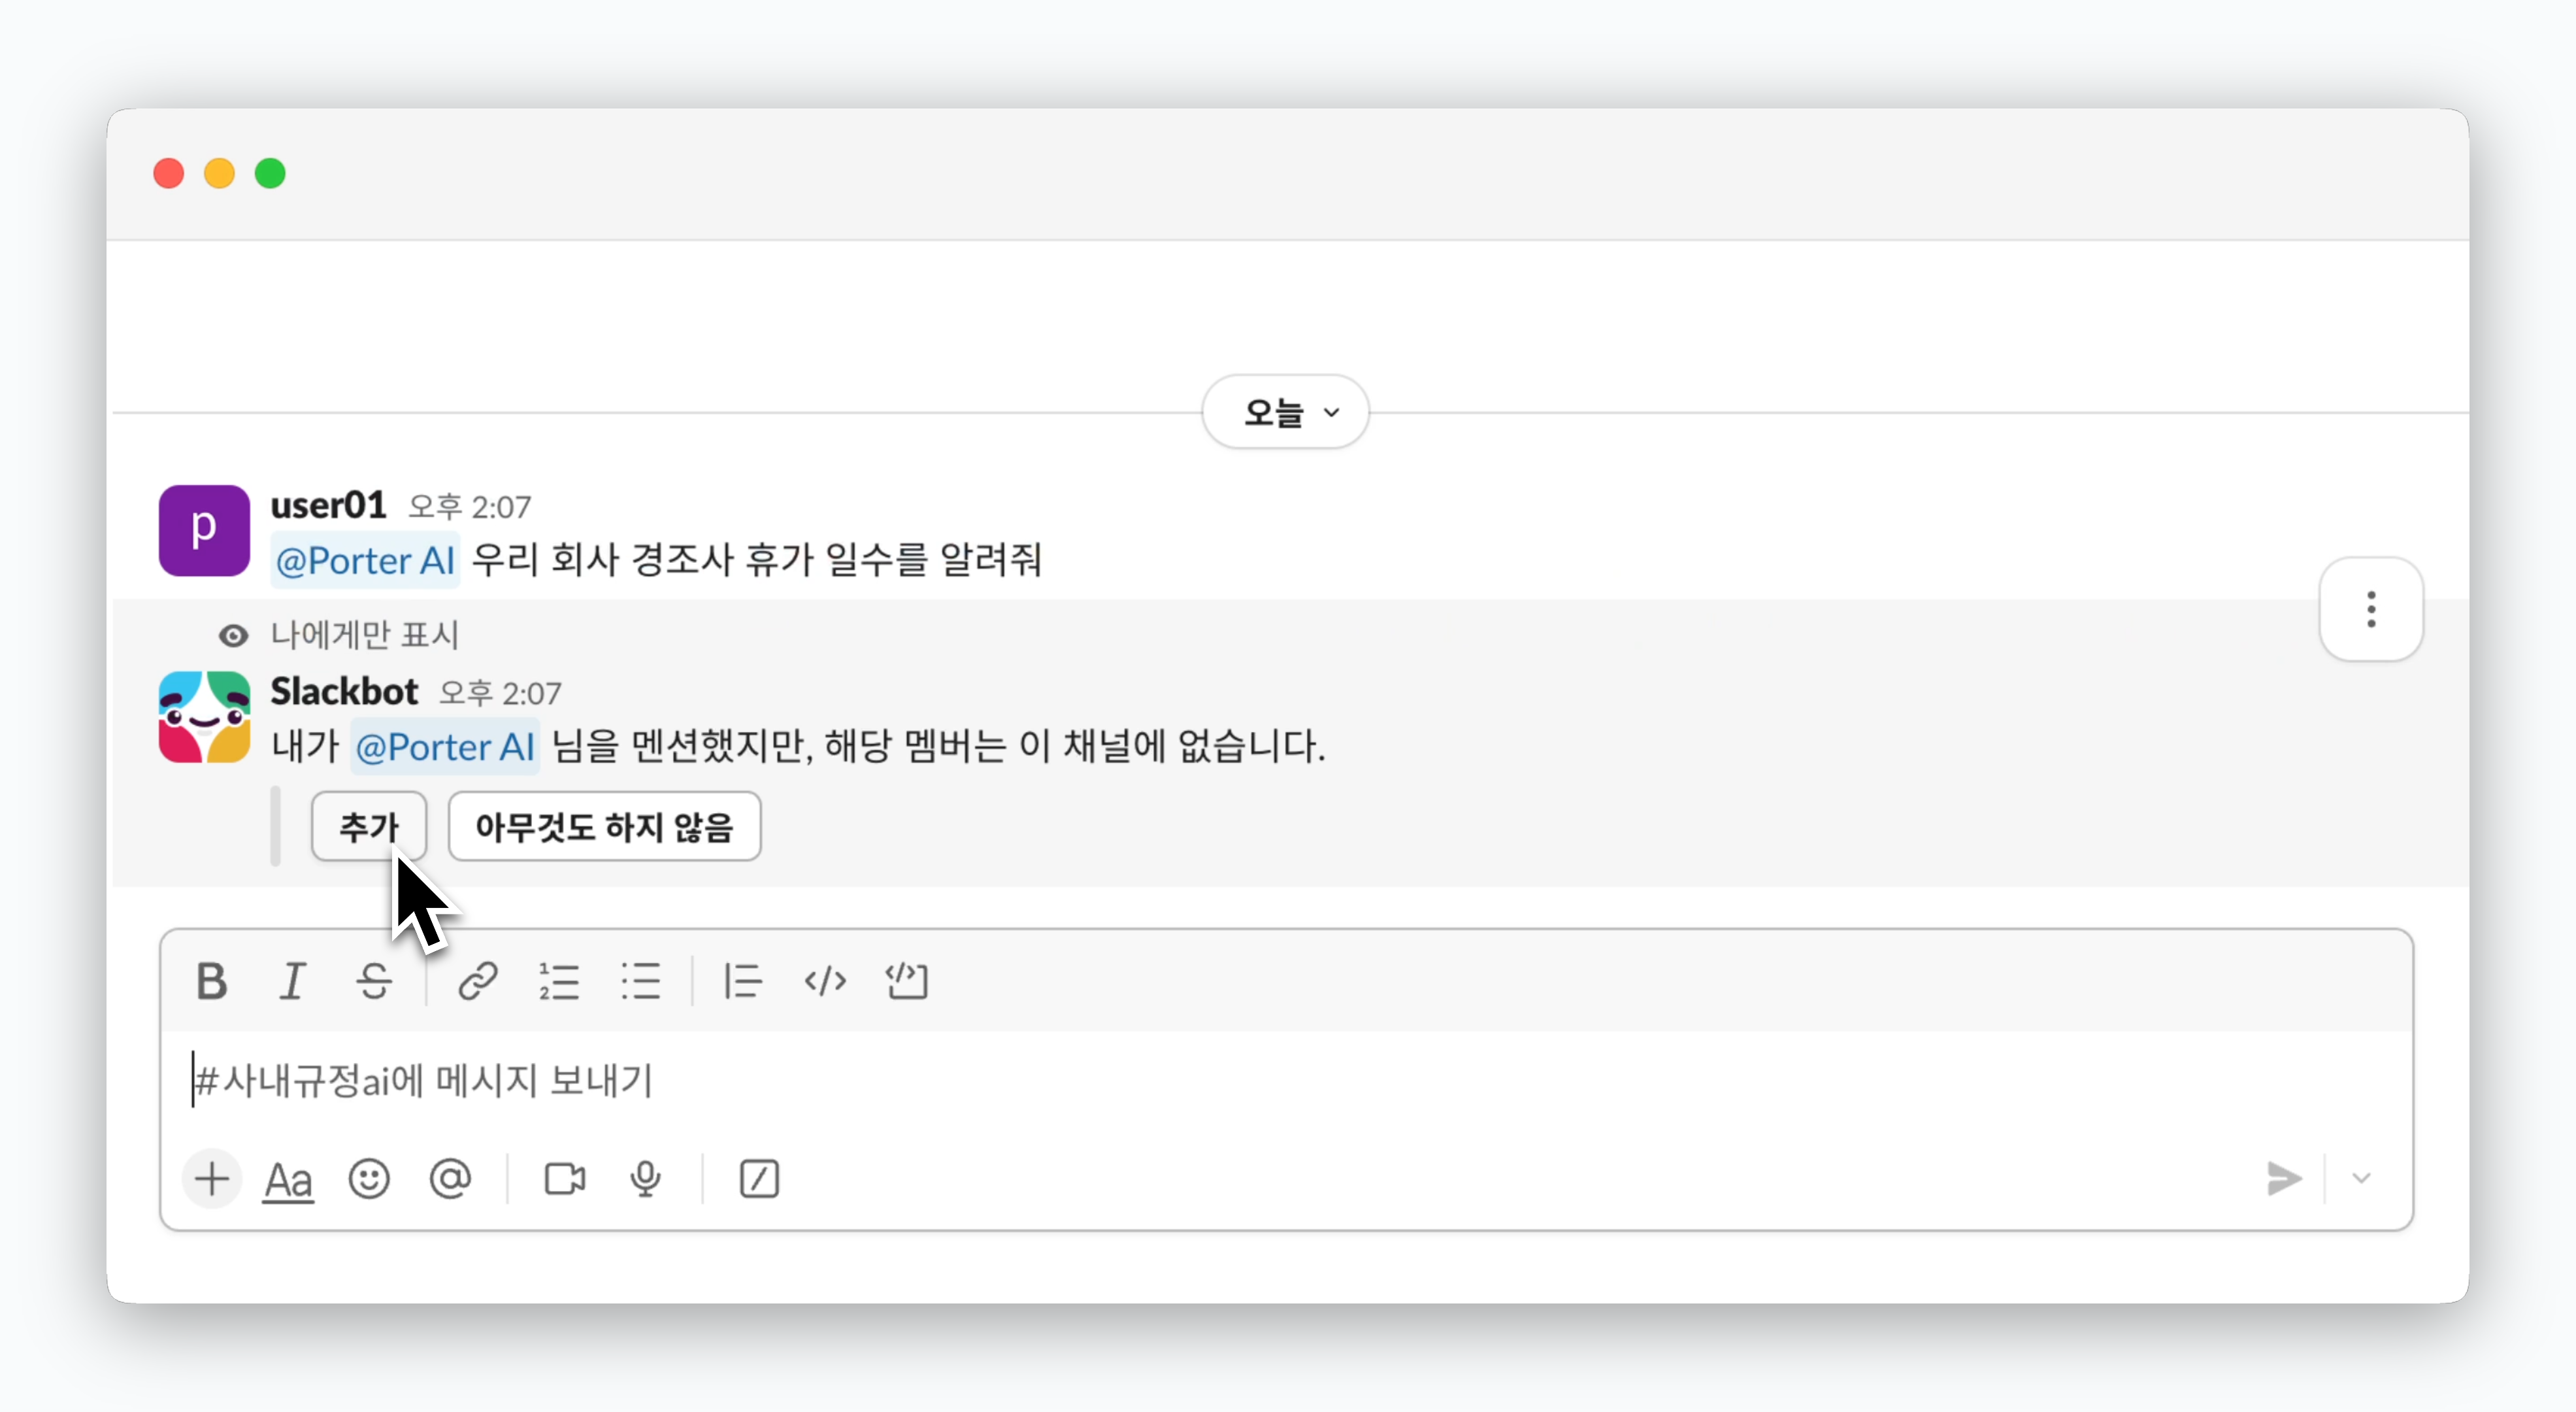Insert a code block
This screenshot has width=2576, height=1412.
coord(906,981)
